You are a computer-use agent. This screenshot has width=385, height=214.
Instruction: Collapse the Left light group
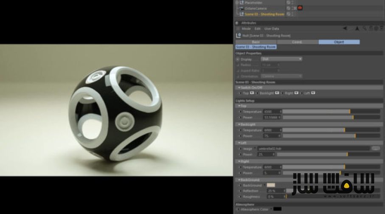(239, 143)
